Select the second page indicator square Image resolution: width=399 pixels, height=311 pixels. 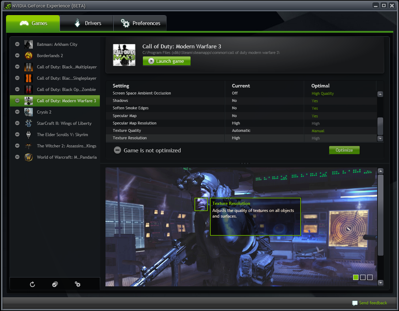363,277
